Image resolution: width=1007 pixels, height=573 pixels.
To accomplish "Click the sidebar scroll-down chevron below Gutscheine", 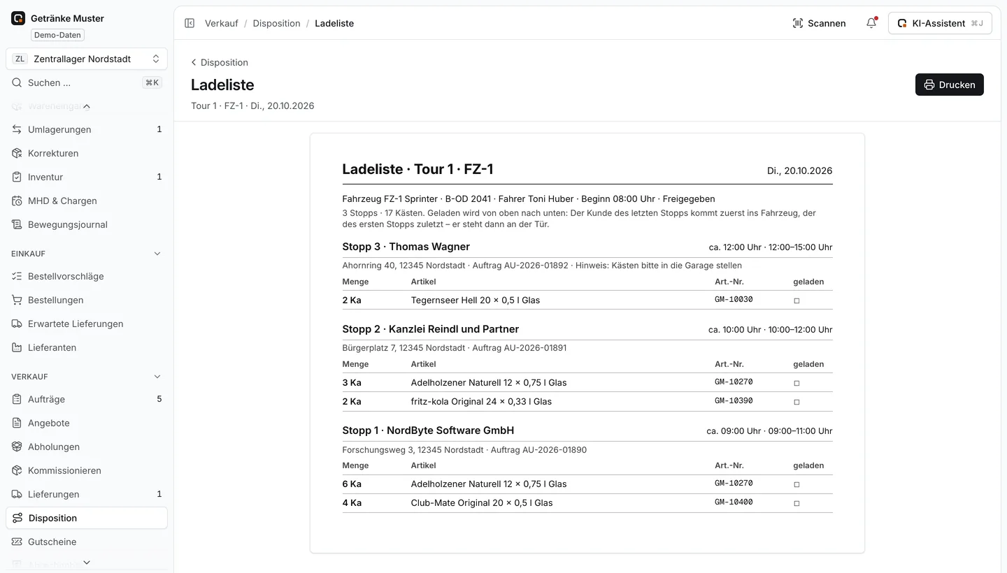I will [87, 563].
